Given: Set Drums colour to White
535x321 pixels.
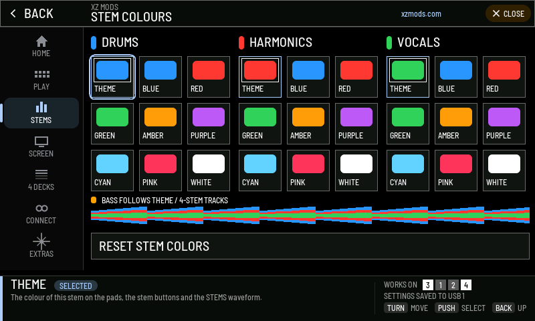Looking at the screenshot, I should coord(209,171).
